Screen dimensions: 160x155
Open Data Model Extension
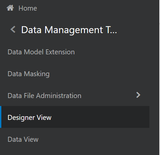41,52
